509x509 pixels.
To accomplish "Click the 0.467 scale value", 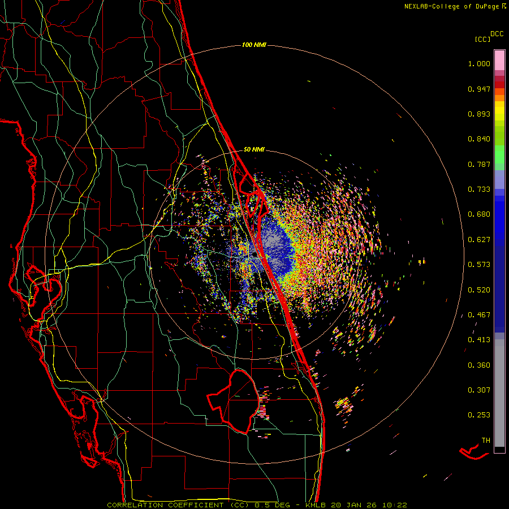I will [479, 315].
